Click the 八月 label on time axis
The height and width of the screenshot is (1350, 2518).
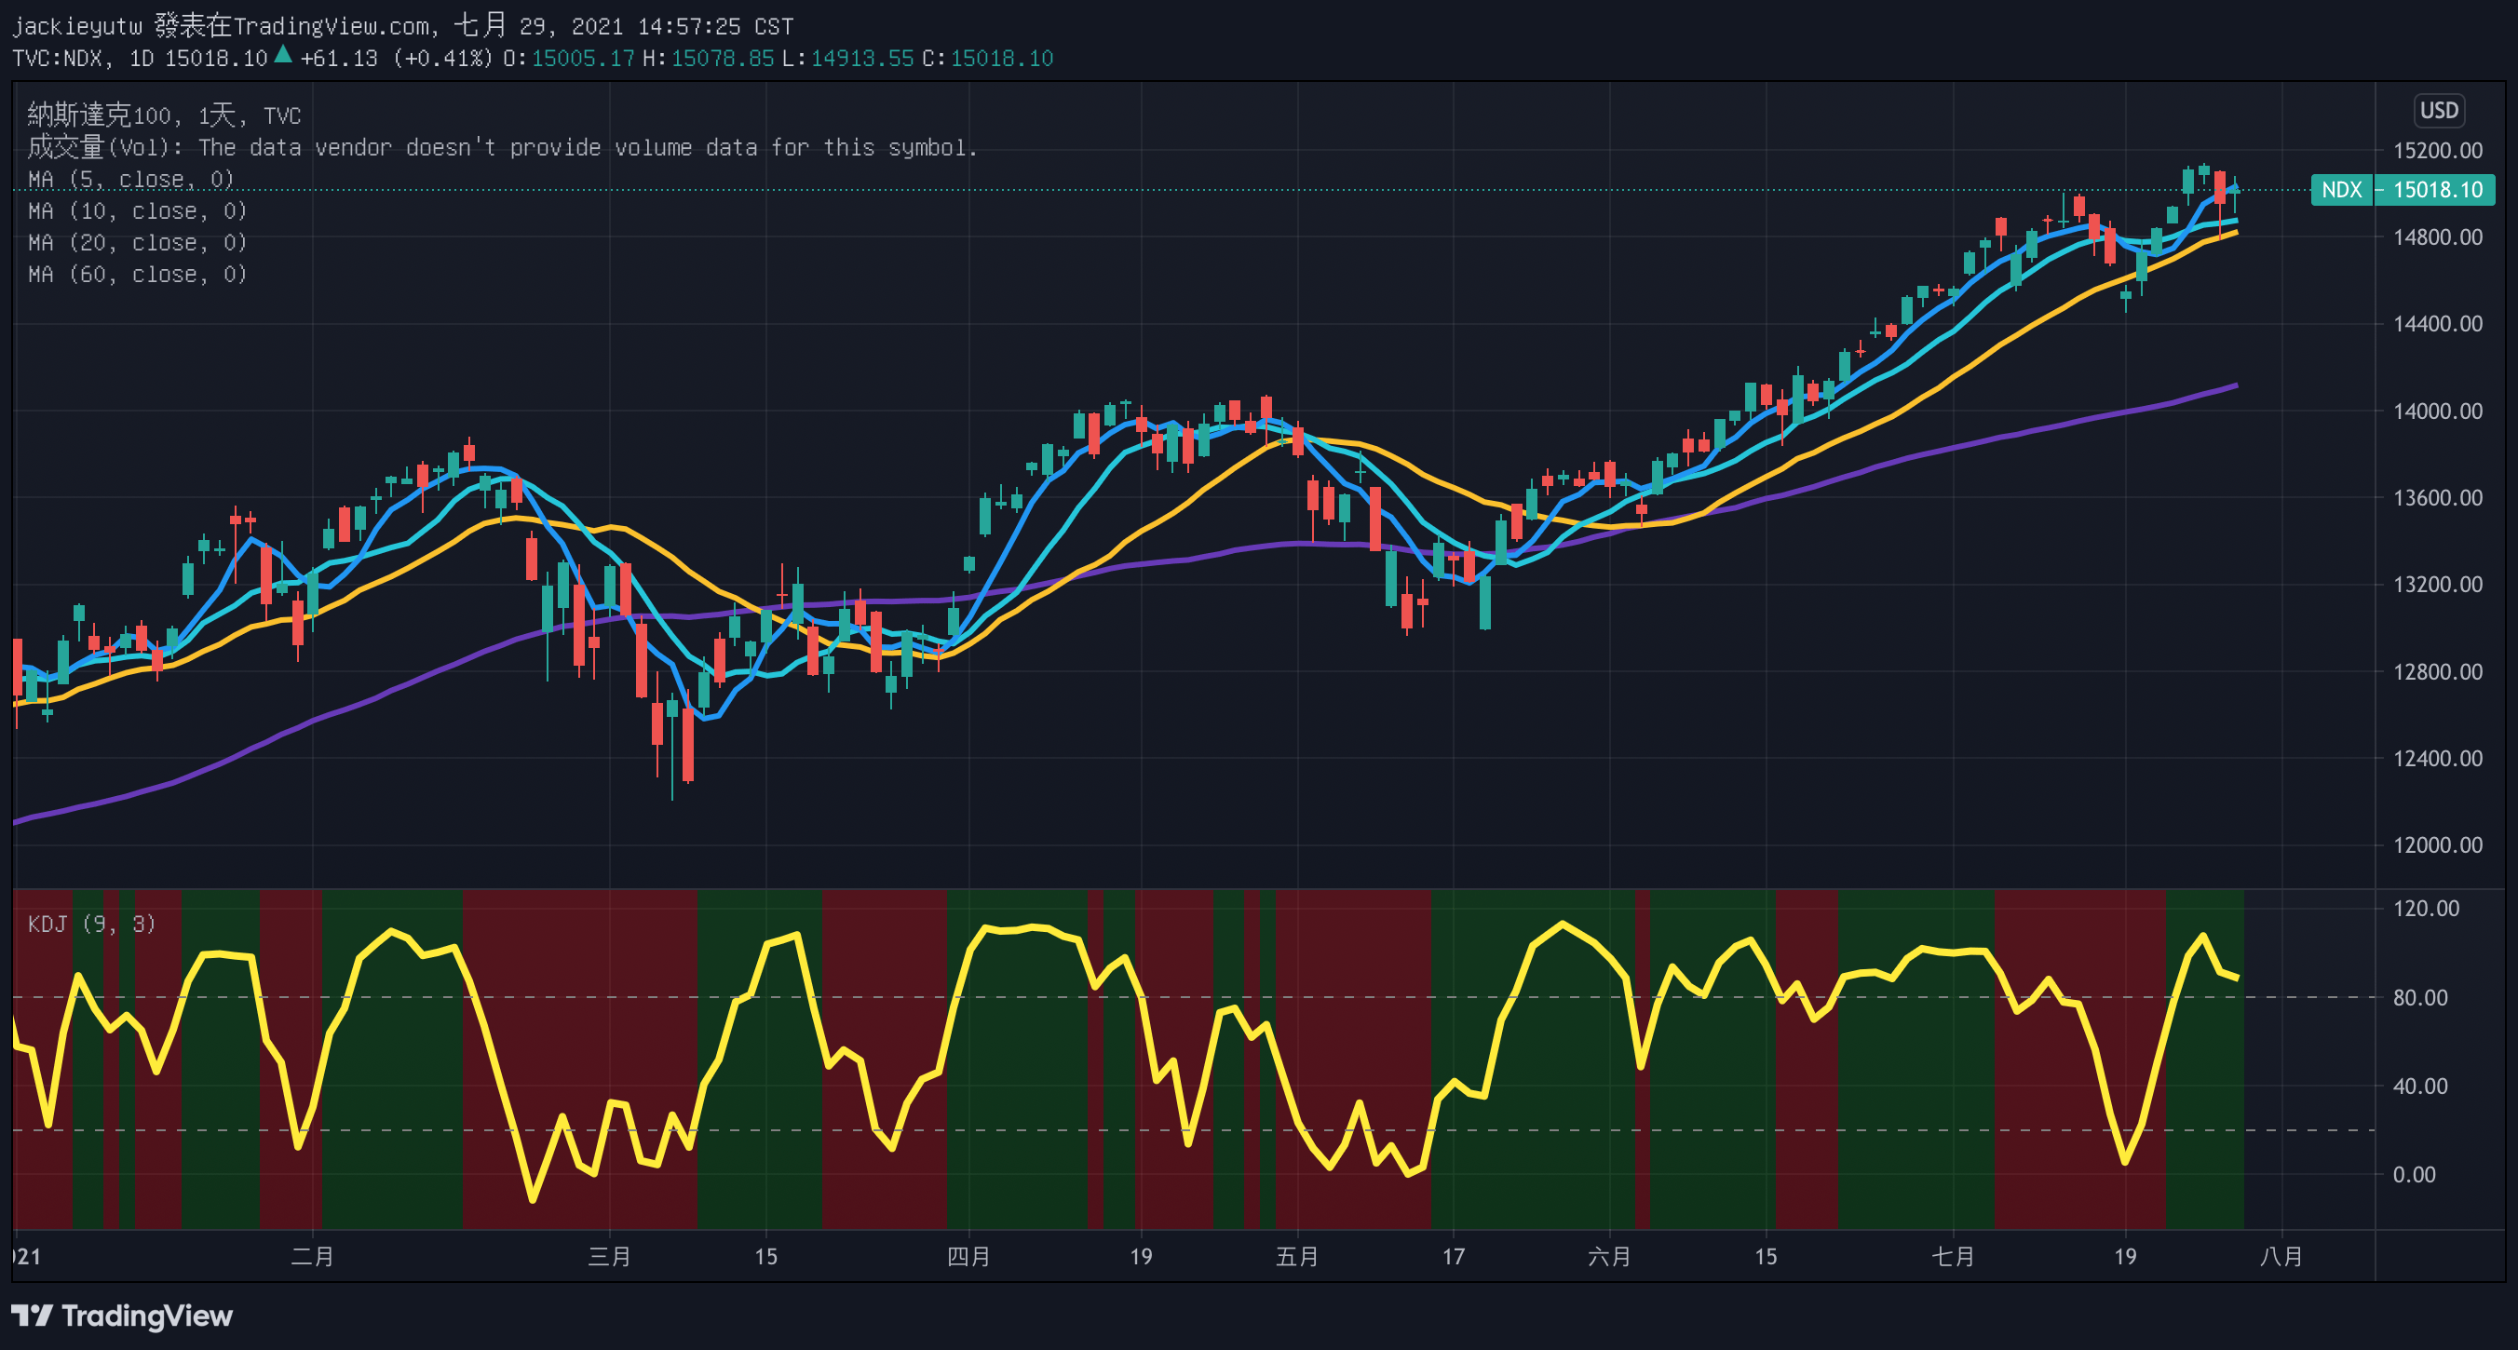click(2281, 1256)
